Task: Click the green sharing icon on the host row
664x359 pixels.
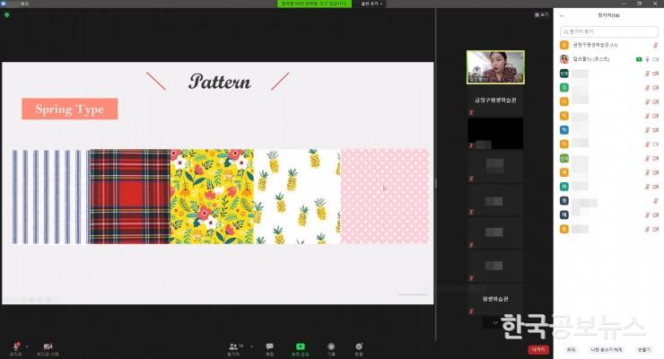Action: point(639,59)
